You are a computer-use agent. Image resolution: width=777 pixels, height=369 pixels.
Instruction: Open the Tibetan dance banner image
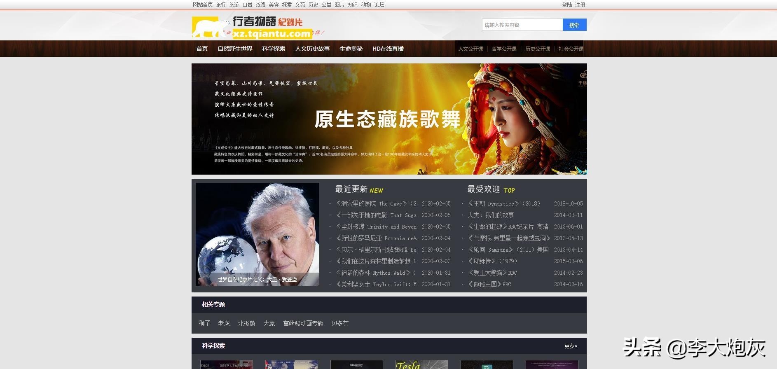(x=389, y=119)
